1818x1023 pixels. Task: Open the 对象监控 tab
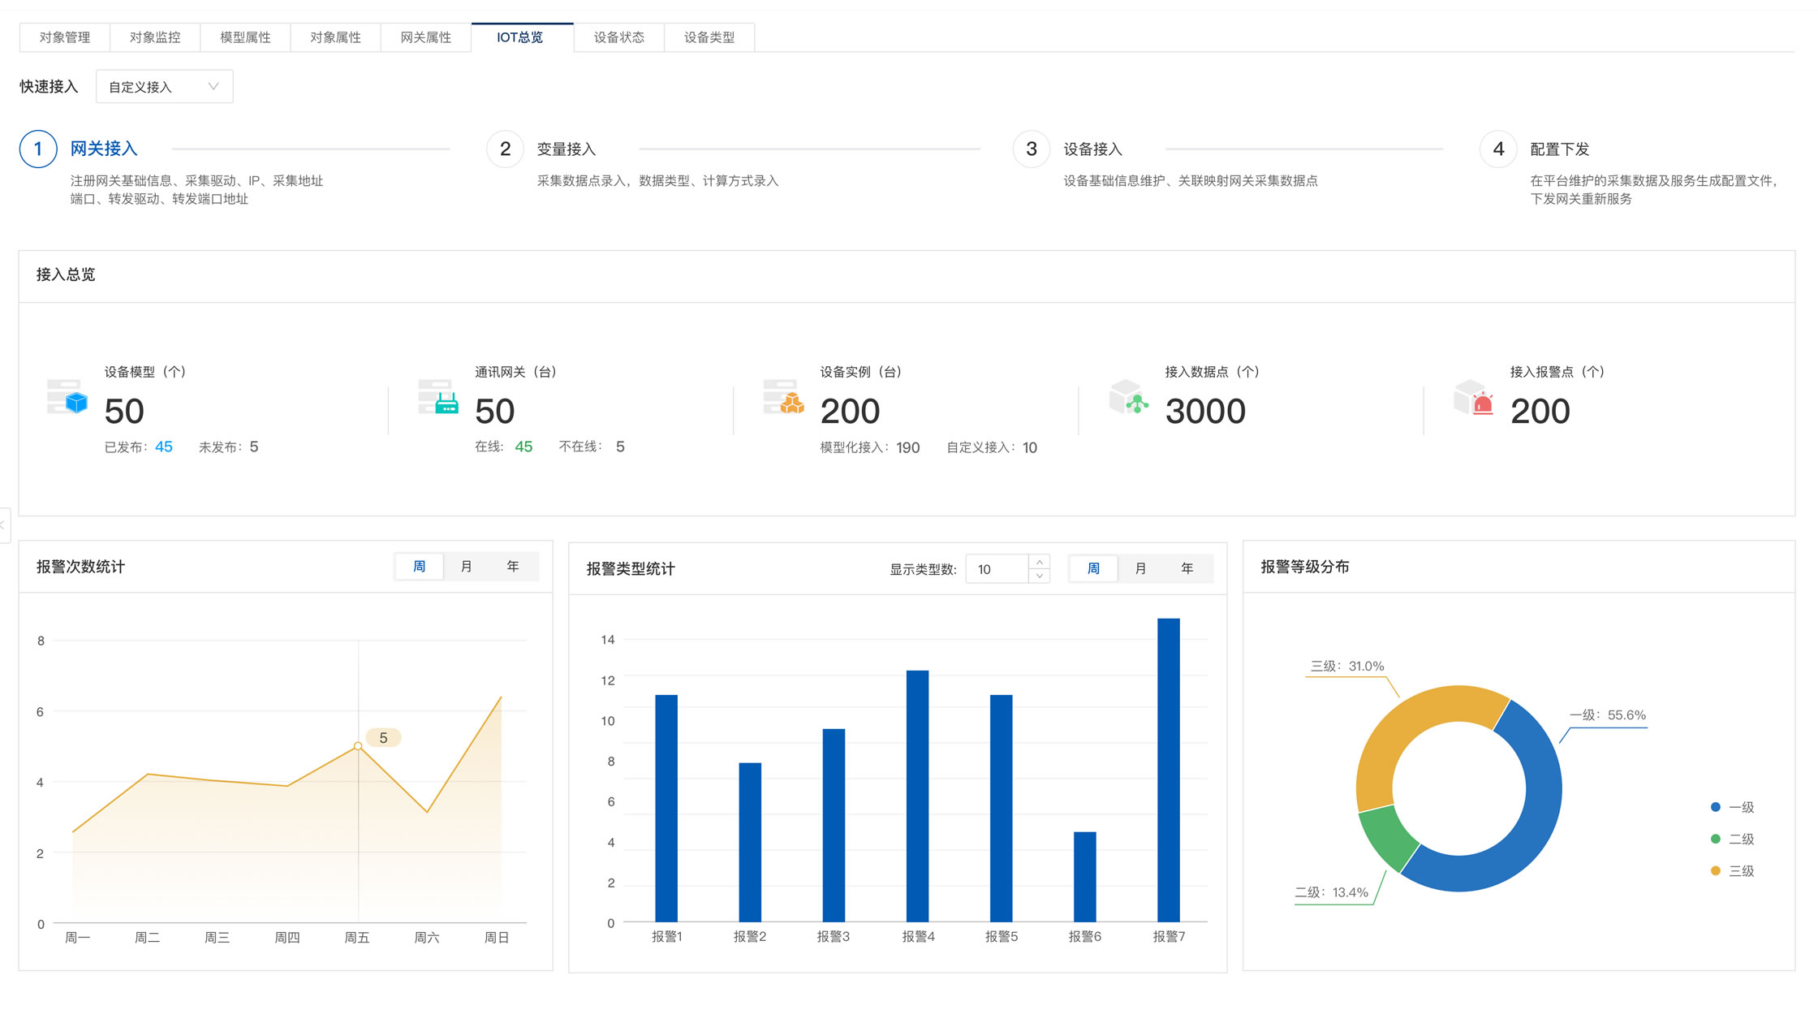coord(154,37)
